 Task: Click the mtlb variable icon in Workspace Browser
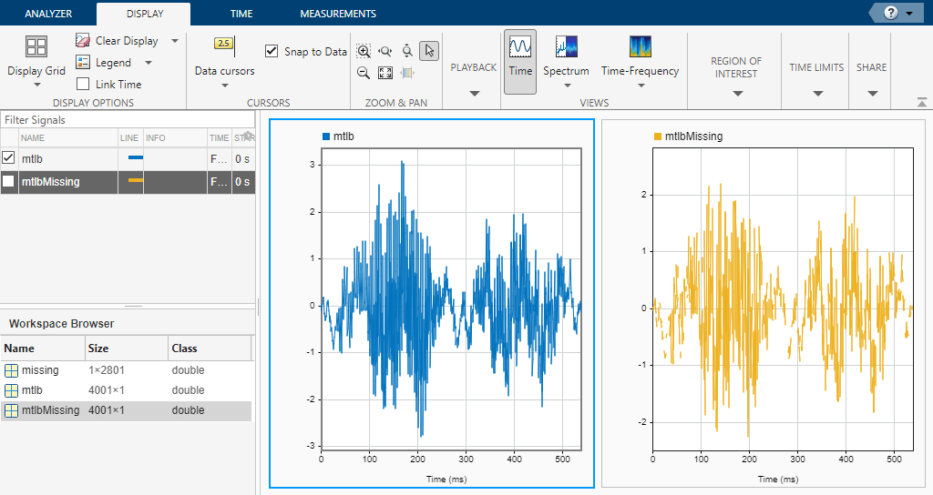11,390
